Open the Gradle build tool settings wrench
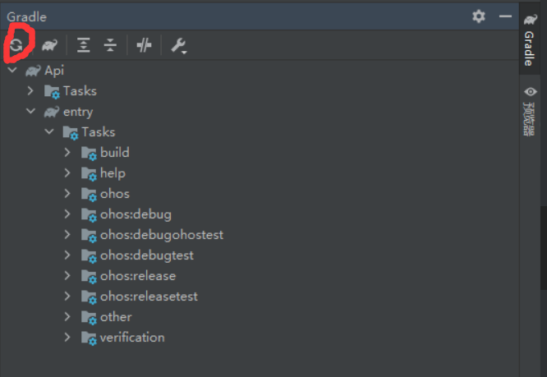Viewport: 547px width, 377px height. pyautogui.click(x=178, y=47)
